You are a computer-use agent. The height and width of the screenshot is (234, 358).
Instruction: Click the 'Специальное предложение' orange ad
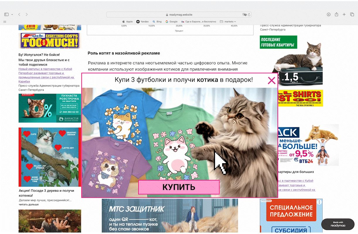[x=291, y=211]
